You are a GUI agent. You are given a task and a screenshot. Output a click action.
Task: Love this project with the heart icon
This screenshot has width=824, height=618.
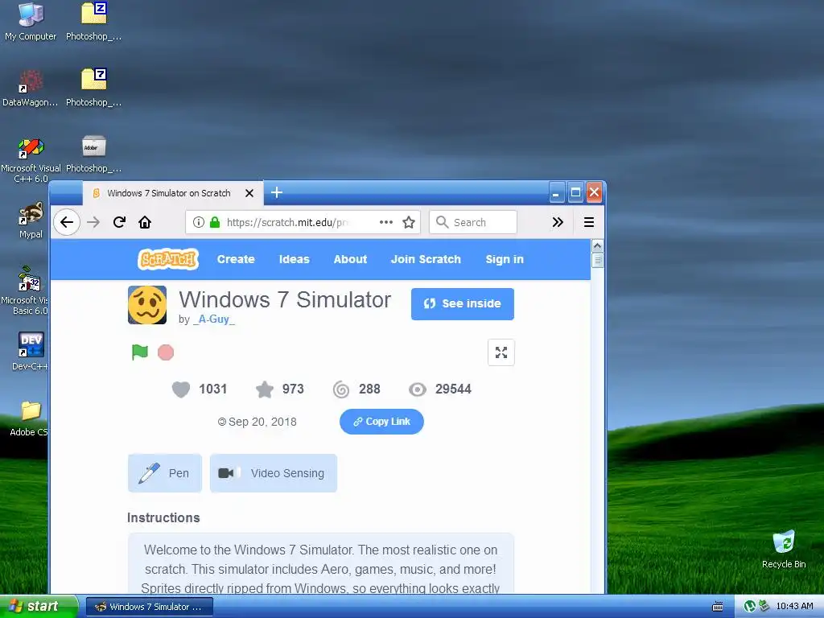[x=181, y=389]
